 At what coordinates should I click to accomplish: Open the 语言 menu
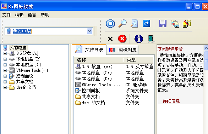pos(32,14)
